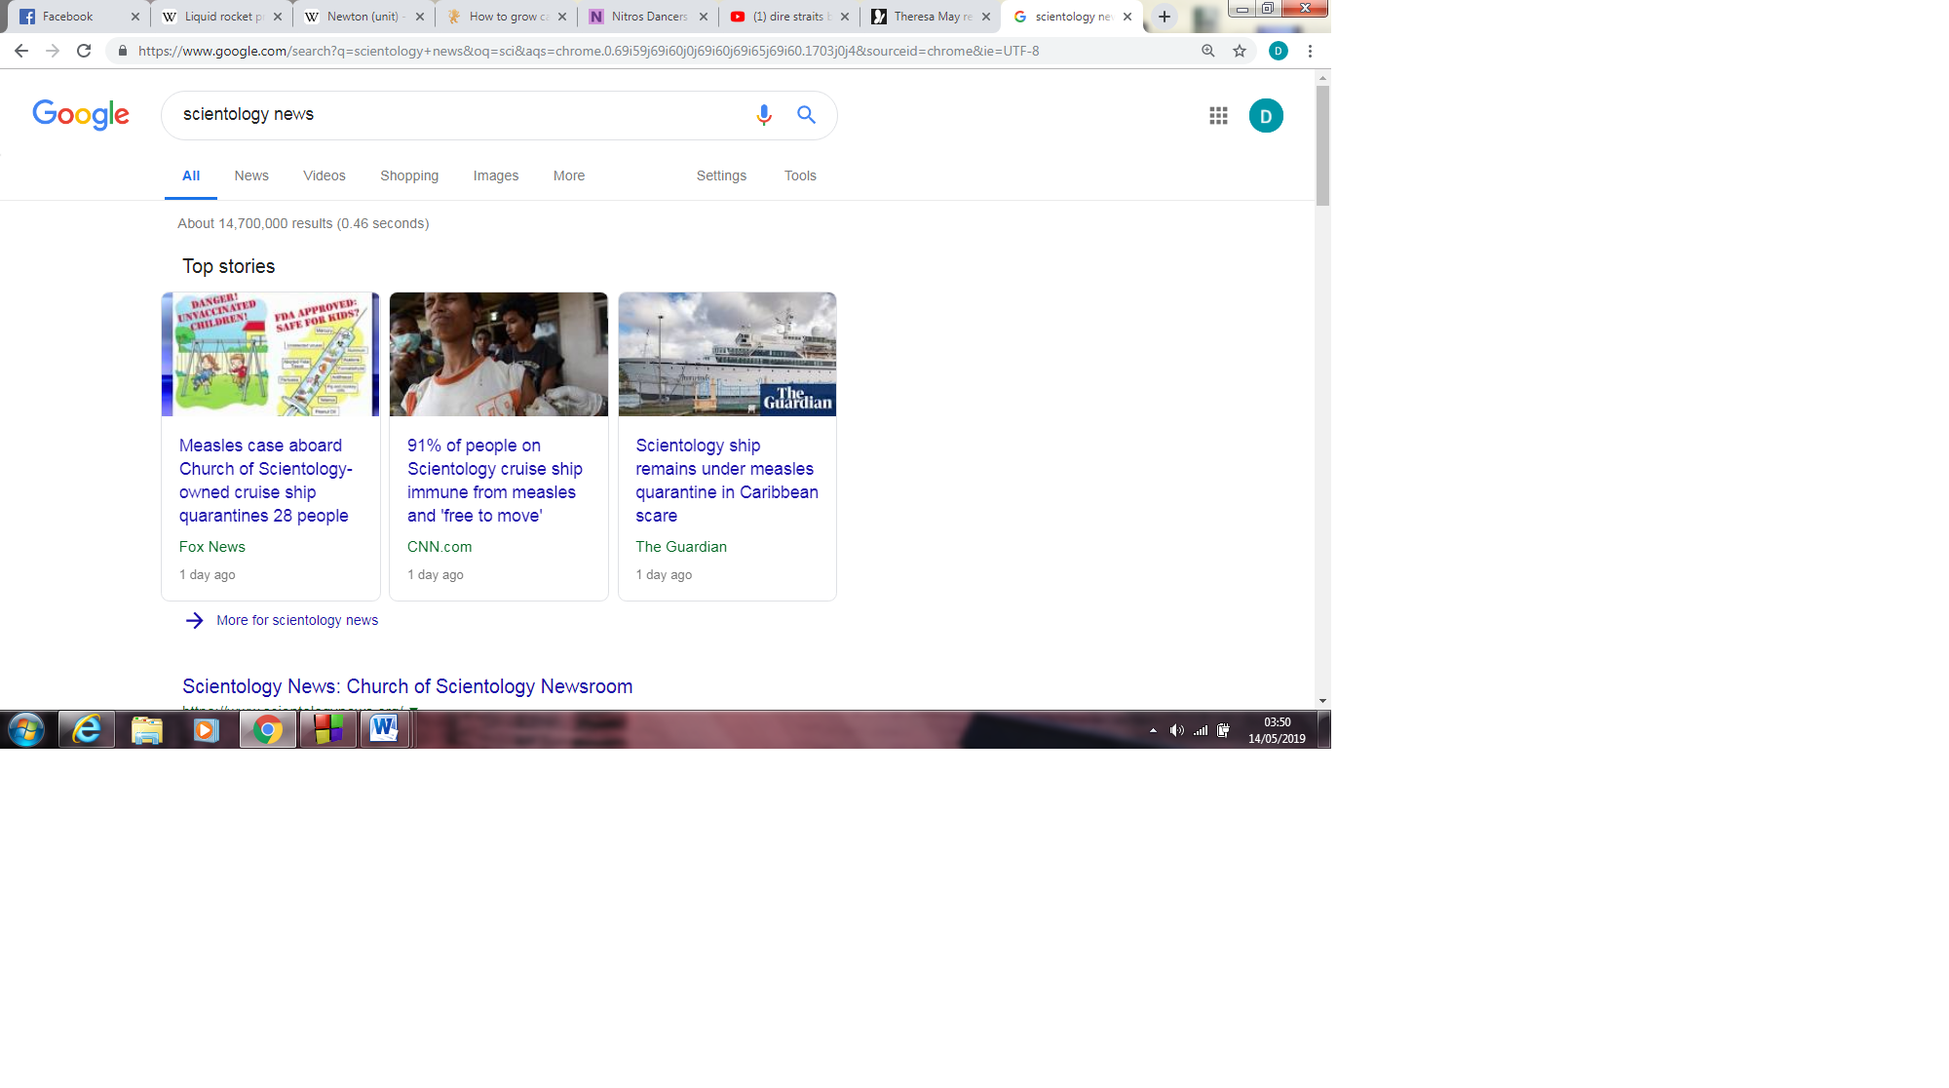Image resolution: width=1949 pixels, height=1088 pixels.
Task: Click the zoom indicator in address bar
Action: (1208, 51)
